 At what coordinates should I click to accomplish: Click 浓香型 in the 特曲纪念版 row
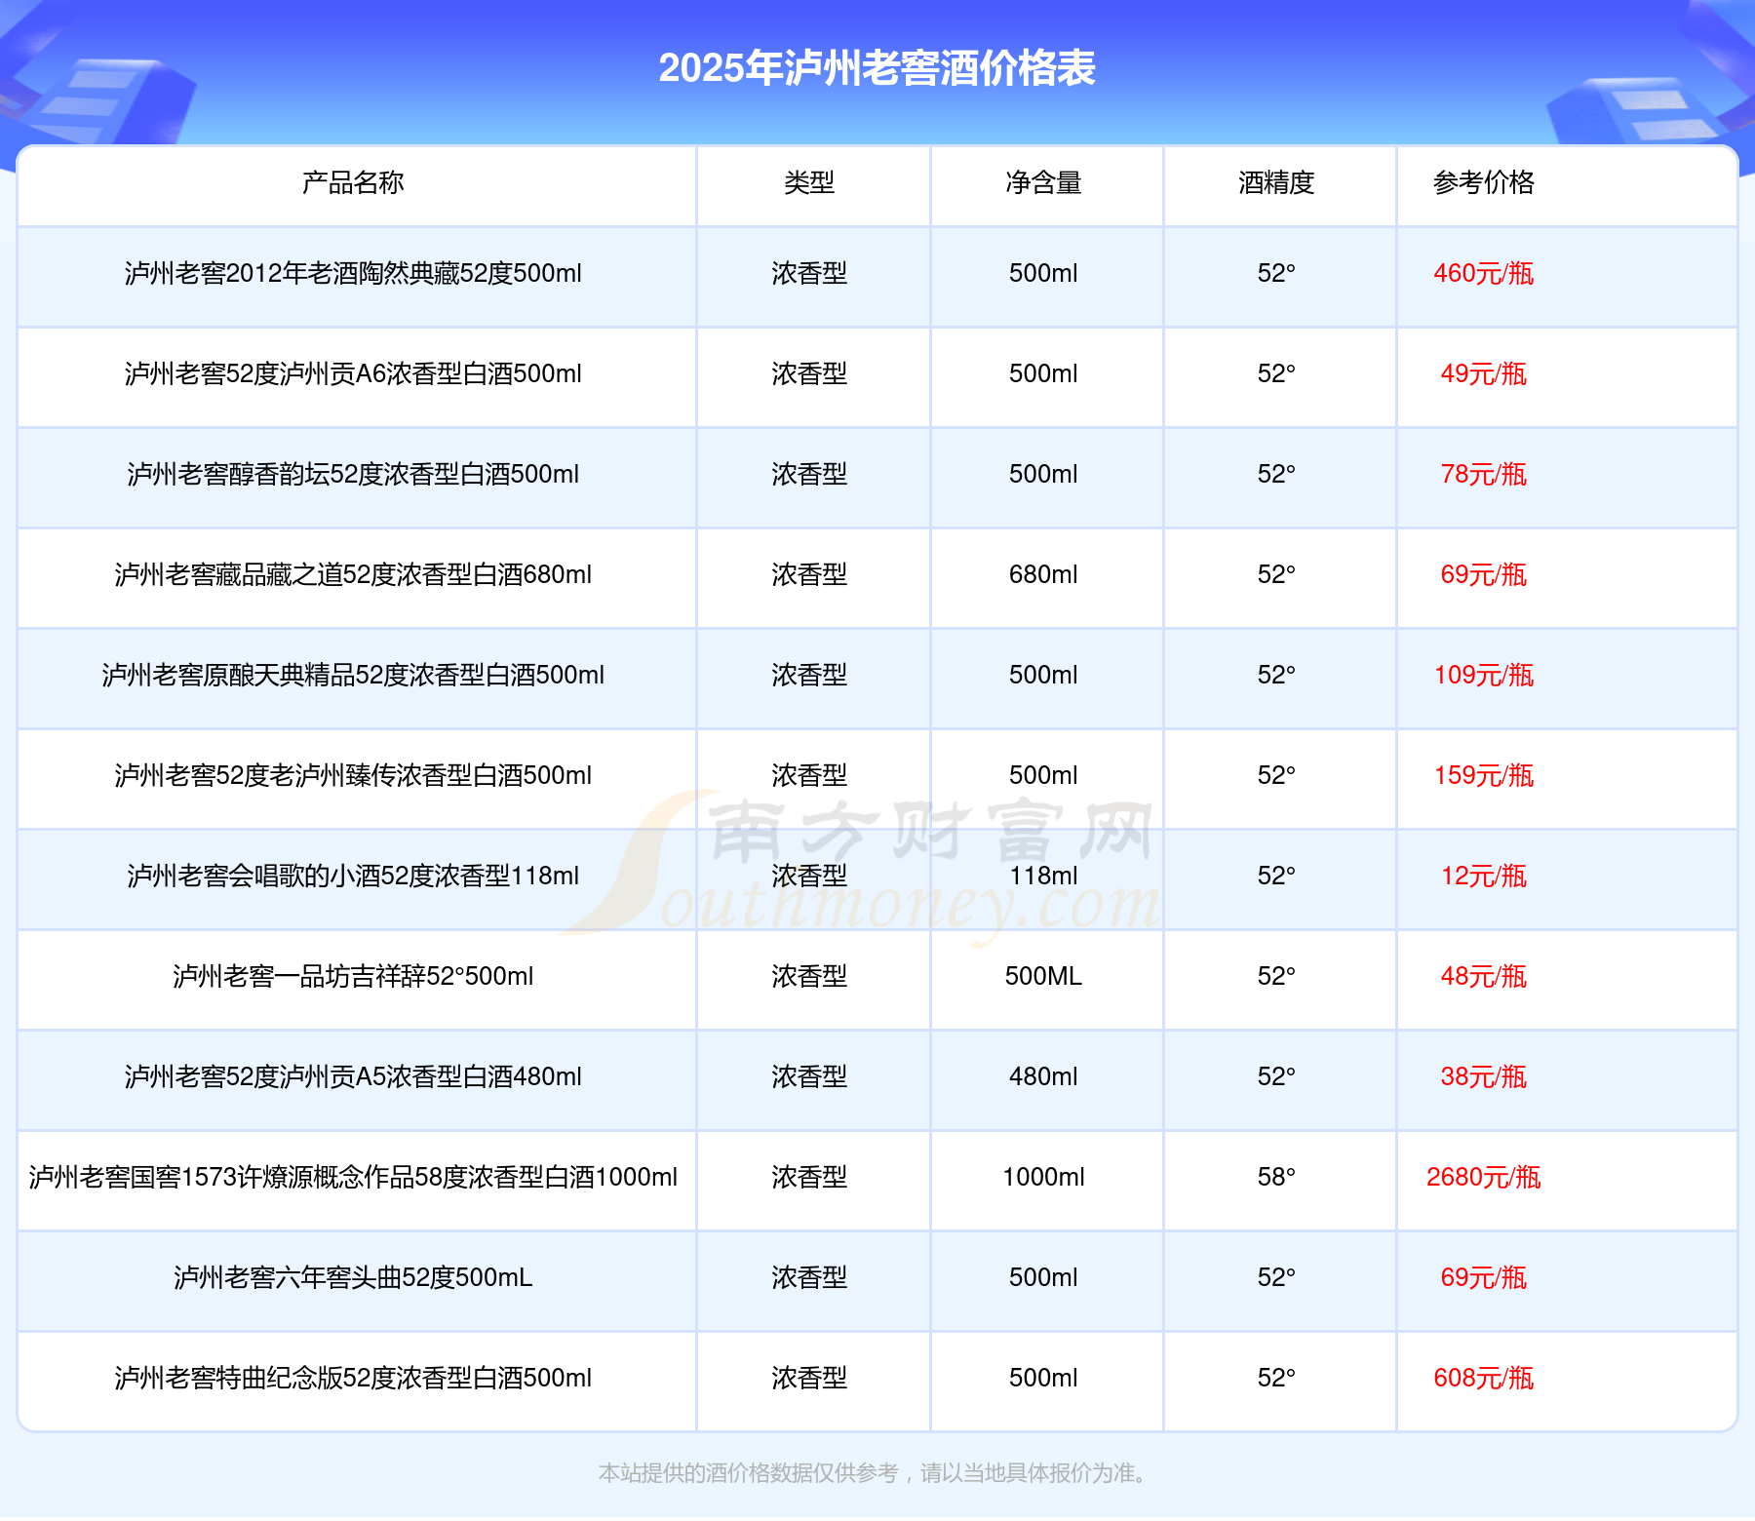click(809, 1379)
